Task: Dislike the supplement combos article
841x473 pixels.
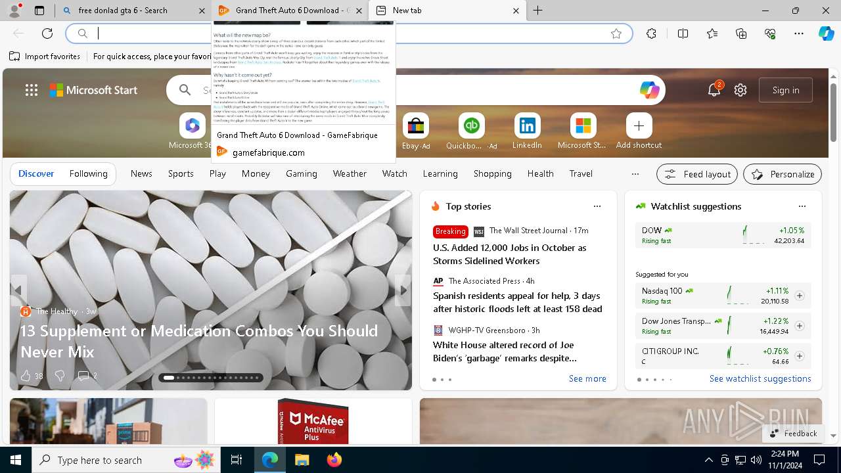Action: click(60, 376)
